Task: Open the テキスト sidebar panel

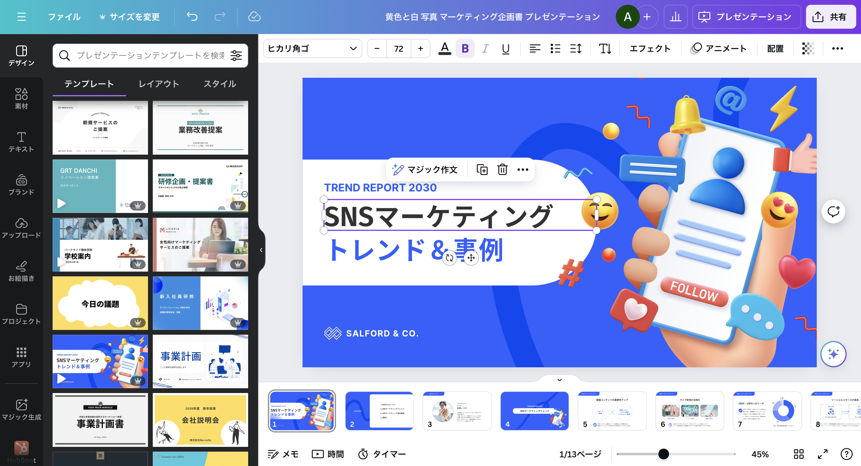Action: (x=22, y=142)
